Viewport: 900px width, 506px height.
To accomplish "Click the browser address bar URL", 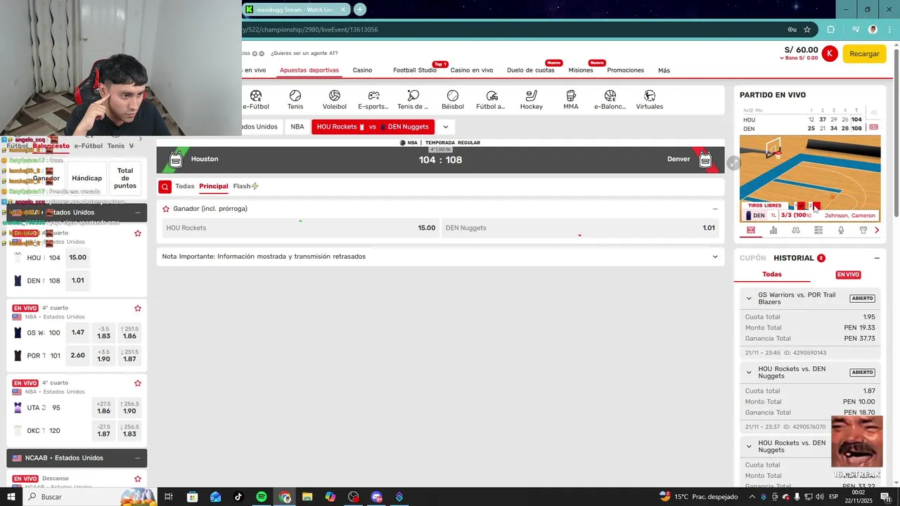I will (x=310, y=30).
